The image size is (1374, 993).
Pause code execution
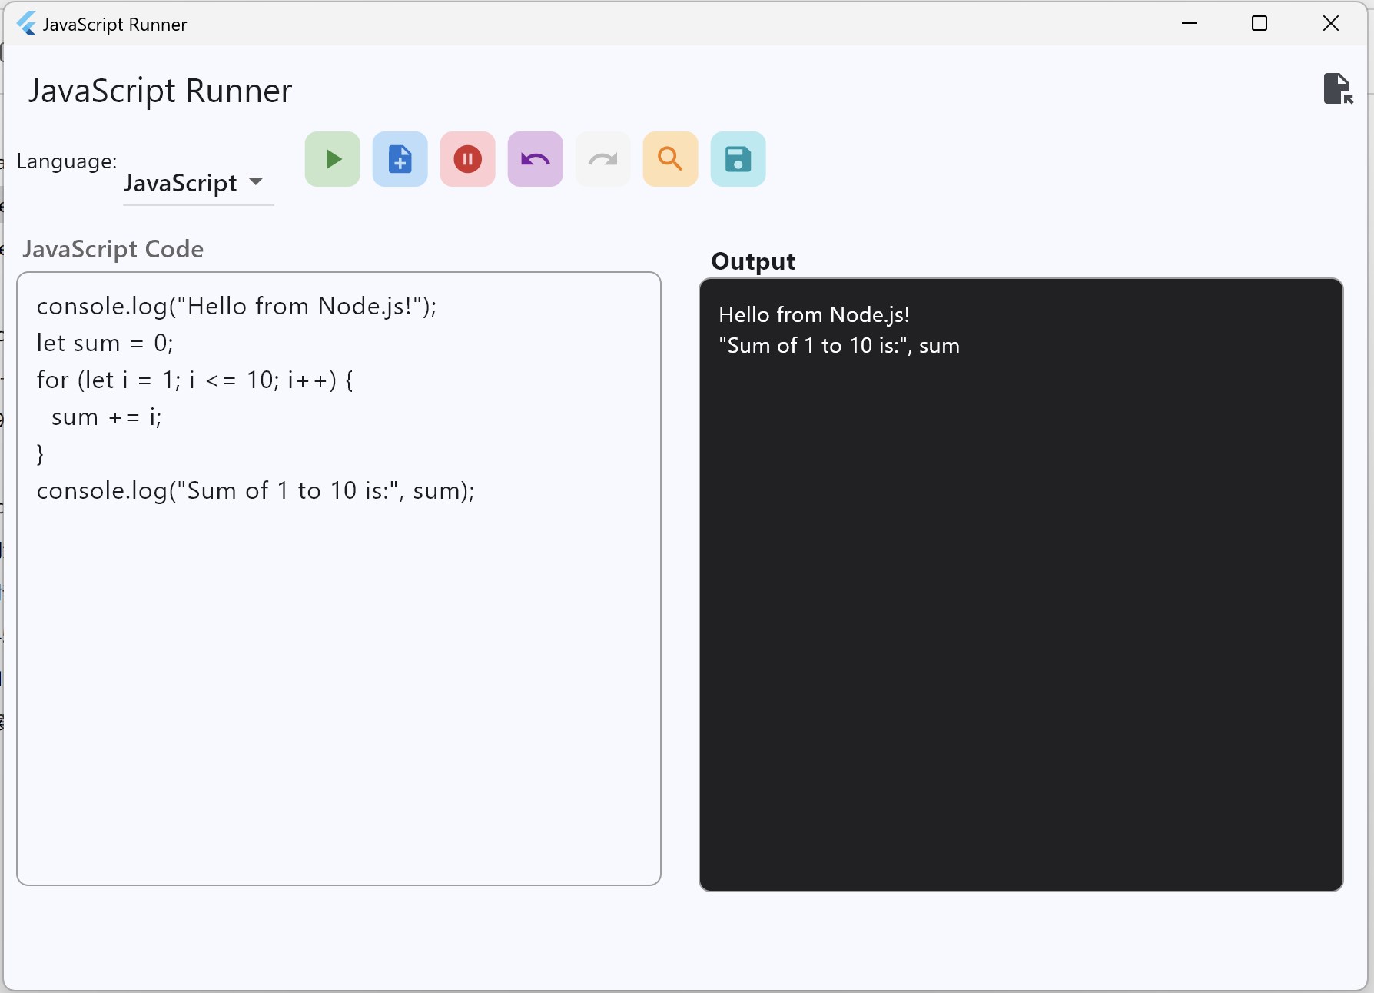pyautogui.click(x=467, y=159)
